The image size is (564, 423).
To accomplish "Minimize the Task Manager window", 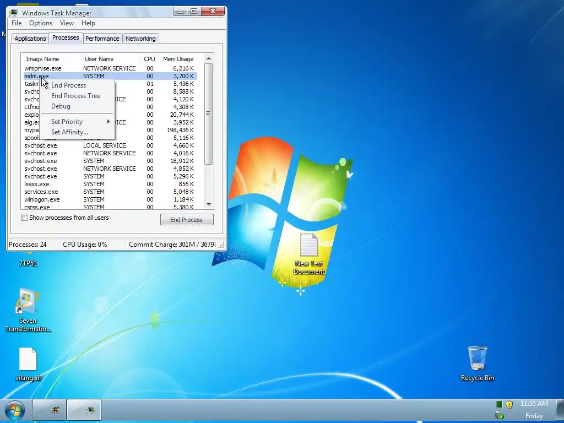I will coord(180,12).
